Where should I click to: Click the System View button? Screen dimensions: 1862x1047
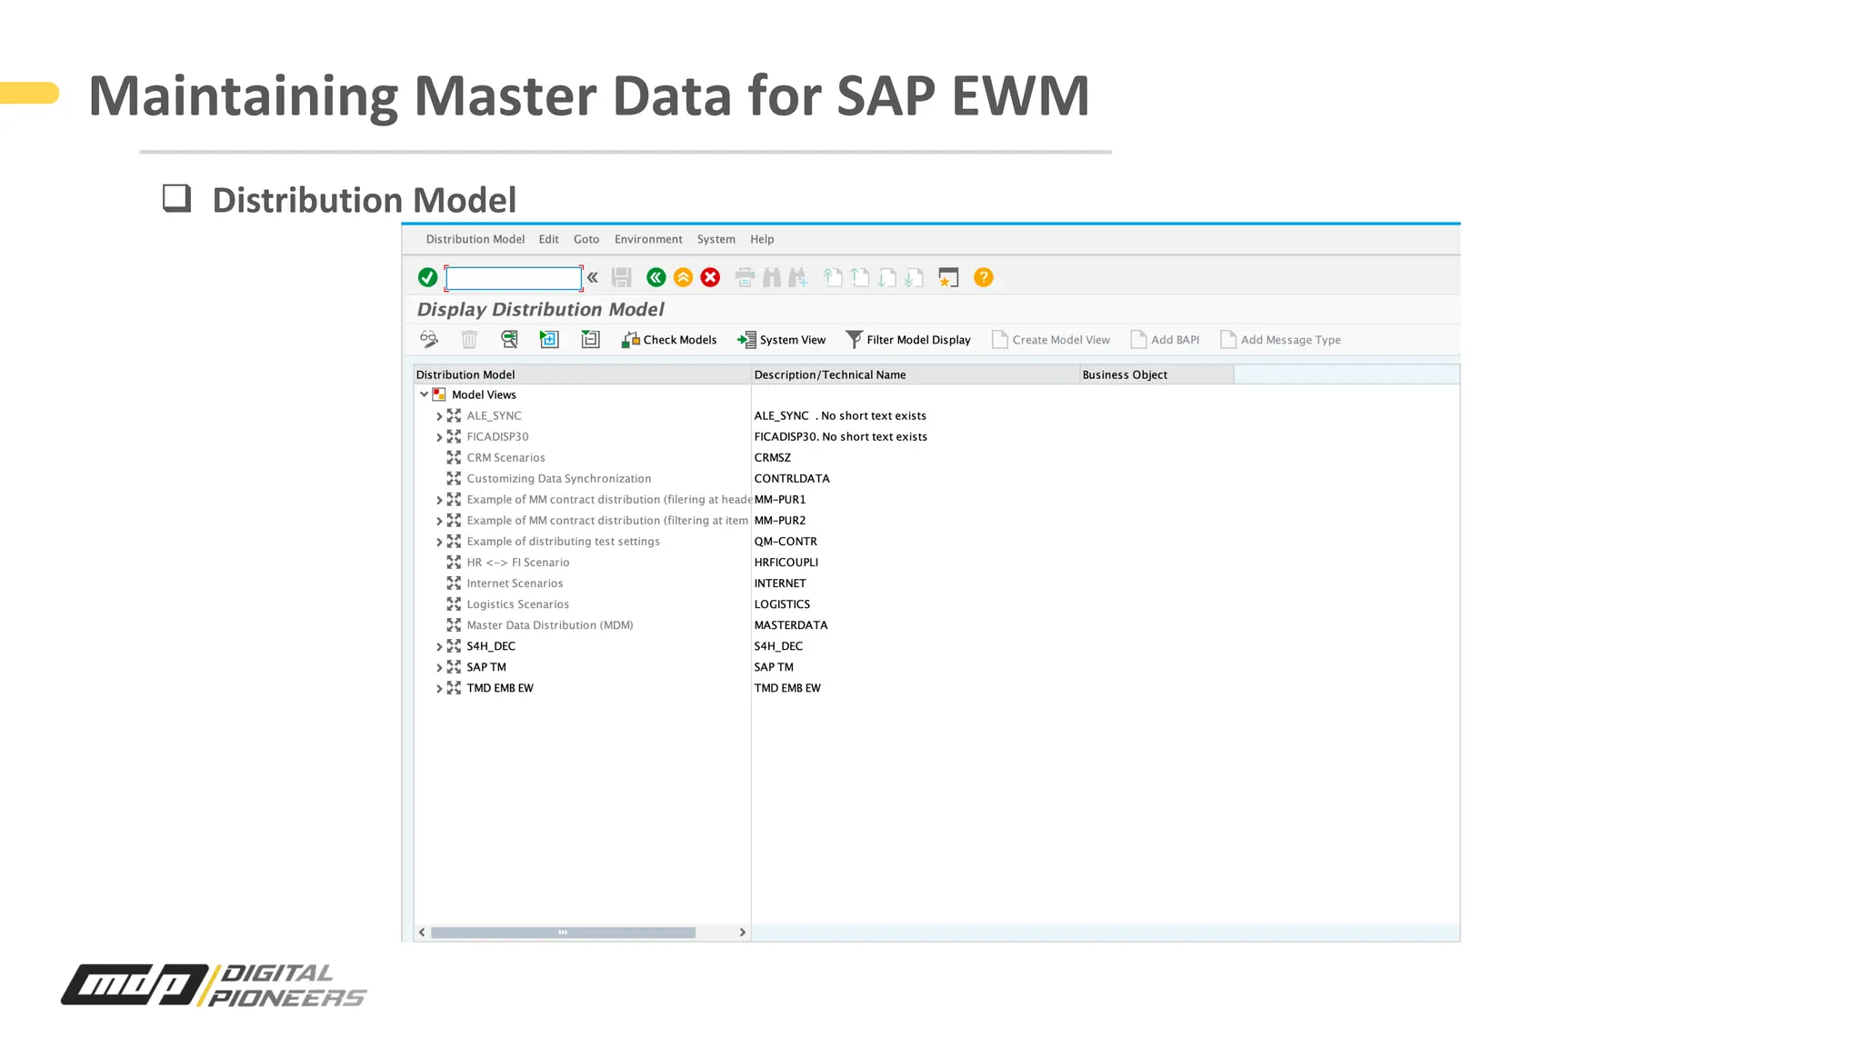[x=782, y=340]
